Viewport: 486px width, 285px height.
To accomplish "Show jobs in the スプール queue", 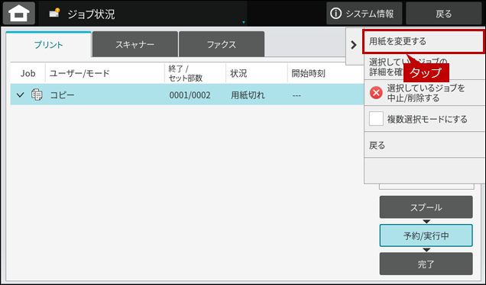I will click(426, 207).
